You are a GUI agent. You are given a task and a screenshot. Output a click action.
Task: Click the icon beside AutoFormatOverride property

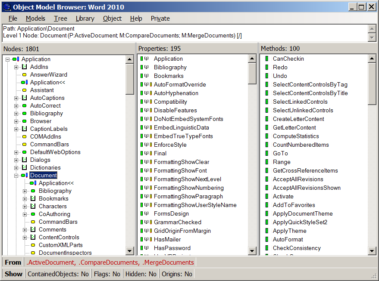(146, 84)
